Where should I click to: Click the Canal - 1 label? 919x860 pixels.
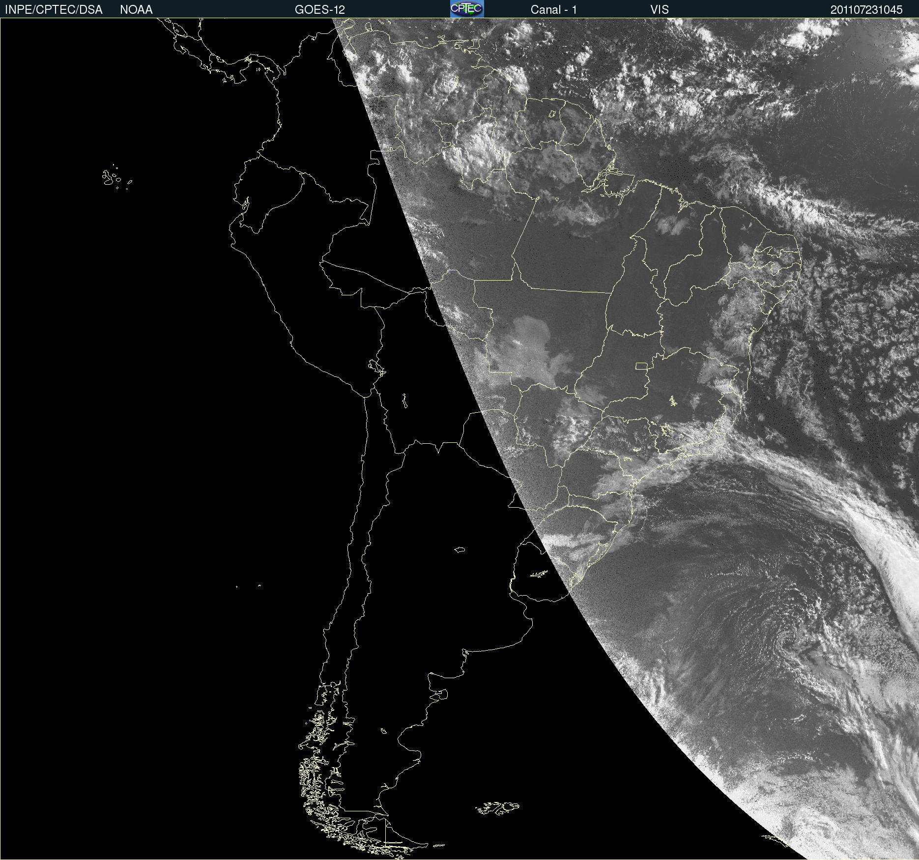click(x=553, y=10)
